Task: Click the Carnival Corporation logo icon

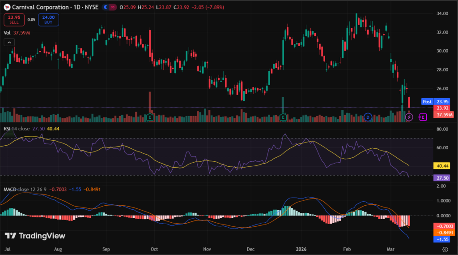Action: [7, 7]
